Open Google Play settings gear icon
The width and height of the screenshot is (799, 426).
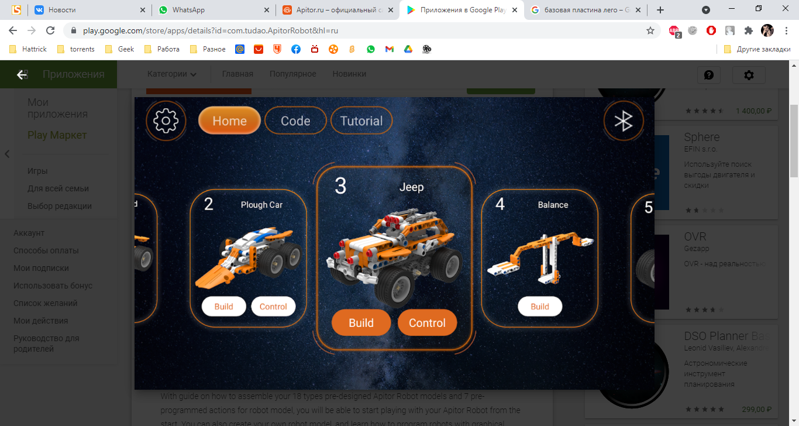(x=749, y=75)
